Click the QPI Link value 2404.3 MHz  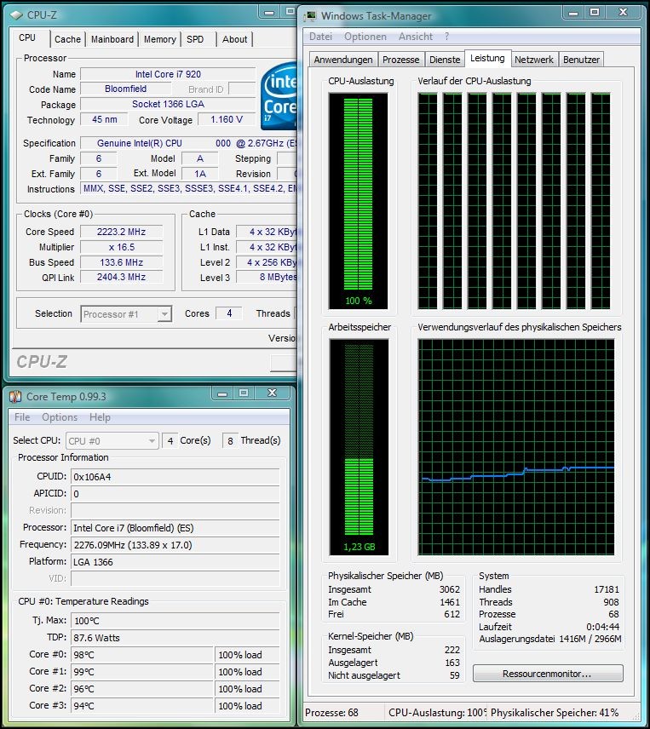(121, 277)
